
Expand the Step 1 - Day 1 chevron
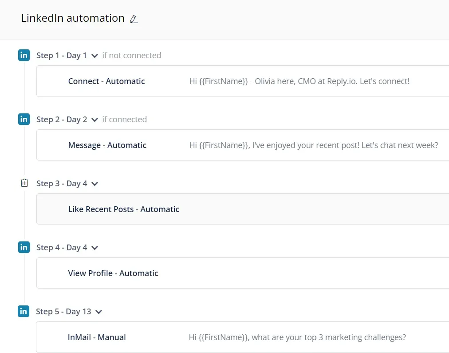click(94, 56)
